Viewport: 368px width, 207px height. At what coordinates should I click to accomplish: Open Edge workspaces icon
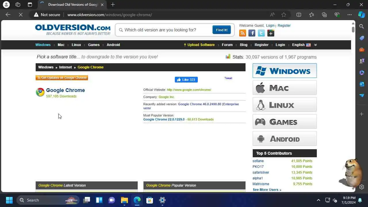click(18, 5)
